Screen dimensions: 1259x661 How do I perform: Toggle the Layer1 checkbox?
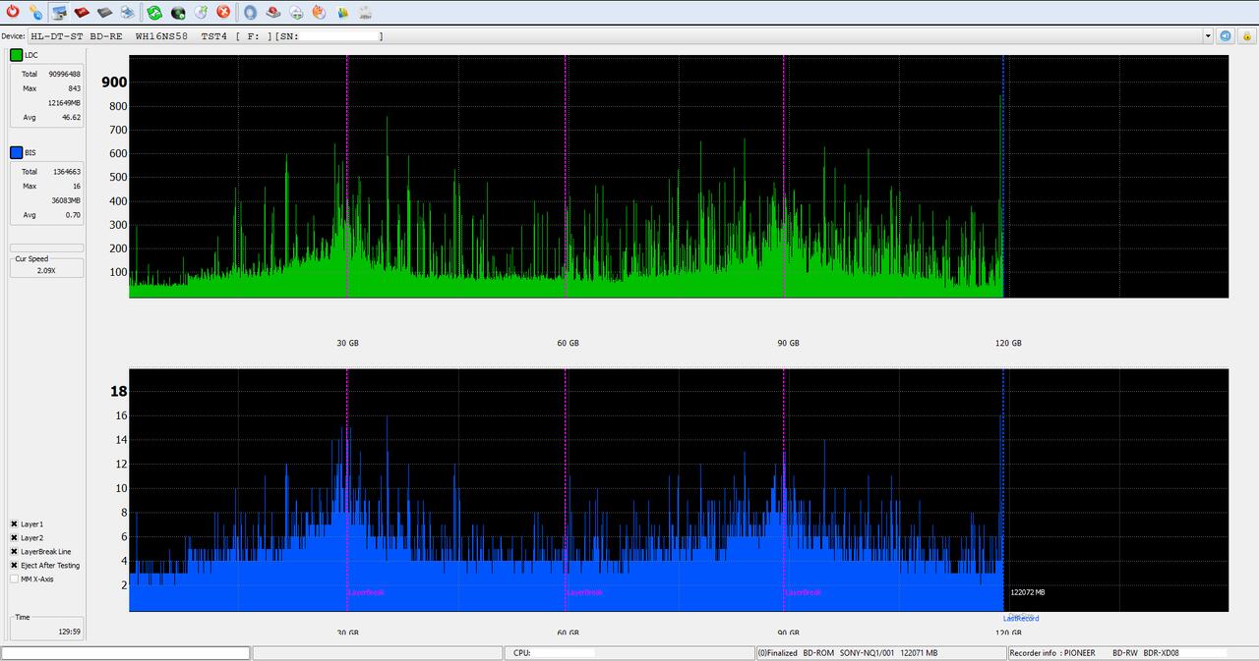point(14,524)
